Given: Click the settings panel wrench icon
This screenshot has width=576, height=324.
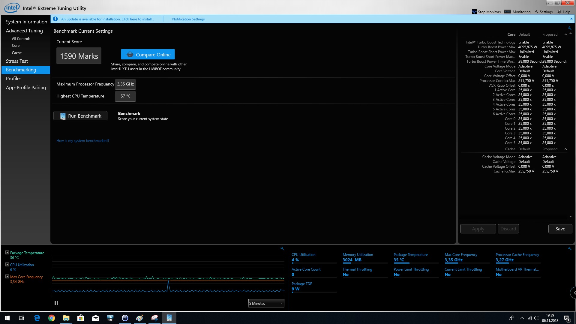Looking at the screenshot, I should click(569, 28).
